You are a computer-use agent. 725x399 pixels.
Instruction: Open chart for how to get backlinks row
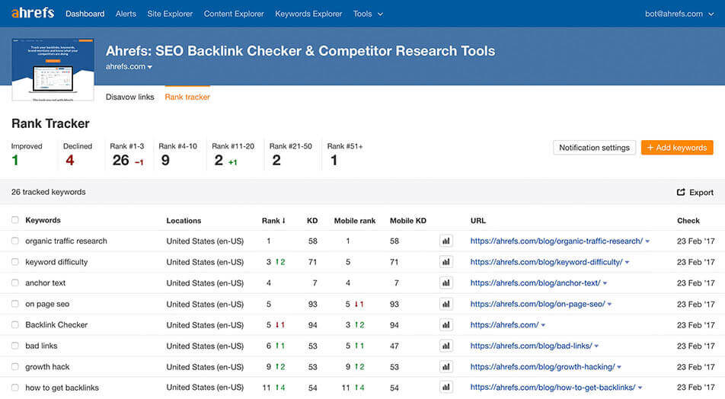(x=446, y=388)
